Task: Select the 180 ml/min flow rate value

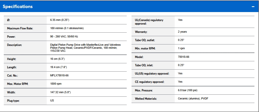Action: tap(67, 28)
